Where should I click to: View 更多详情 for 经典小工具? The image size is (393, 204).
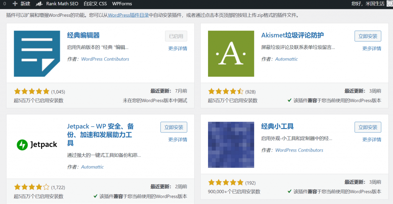372,139
